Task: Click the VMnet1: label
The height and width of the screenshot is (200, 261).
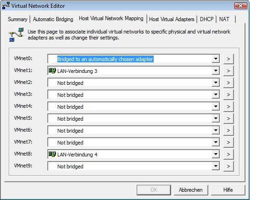Action: (x=23, y=70)
